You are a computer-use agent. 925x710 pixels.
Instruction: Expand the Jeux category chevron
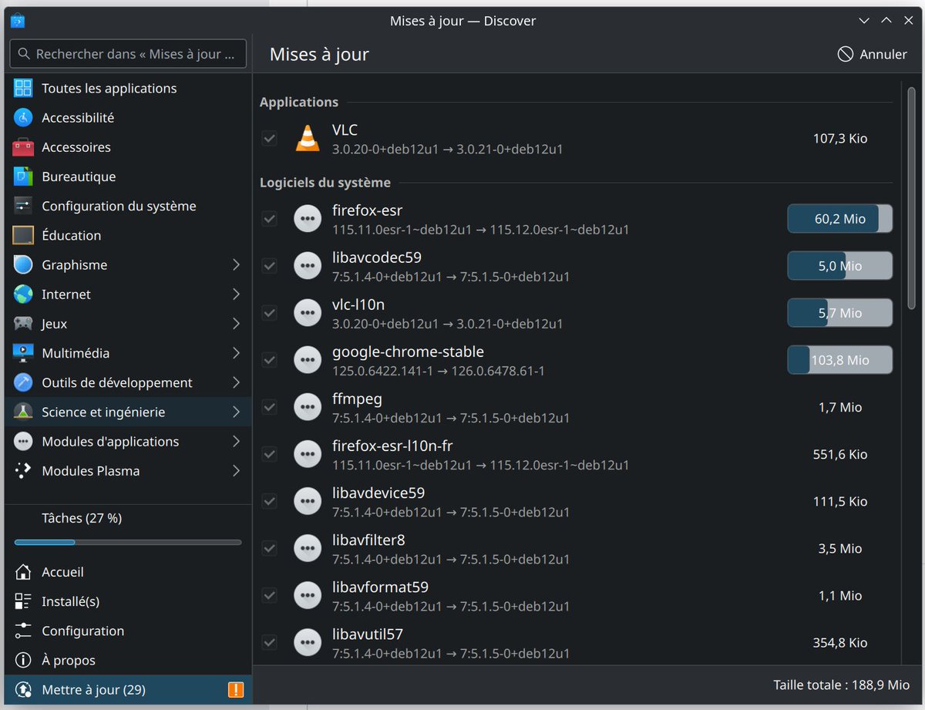pyautogui.click(x=236, y=324)
